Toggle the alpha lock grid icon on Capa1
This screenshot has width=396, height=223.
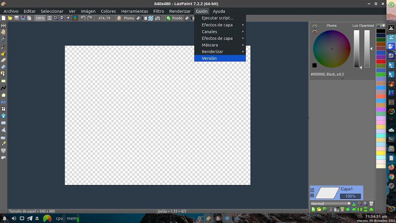pyautogui.click(x=312, y=196)
